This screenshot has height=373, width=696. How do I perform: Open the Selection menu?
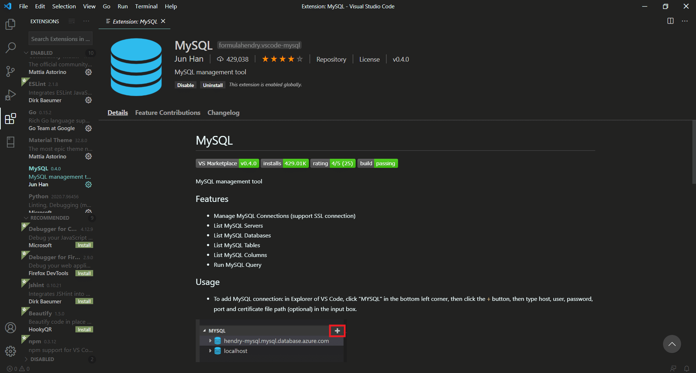coord(64,6)
